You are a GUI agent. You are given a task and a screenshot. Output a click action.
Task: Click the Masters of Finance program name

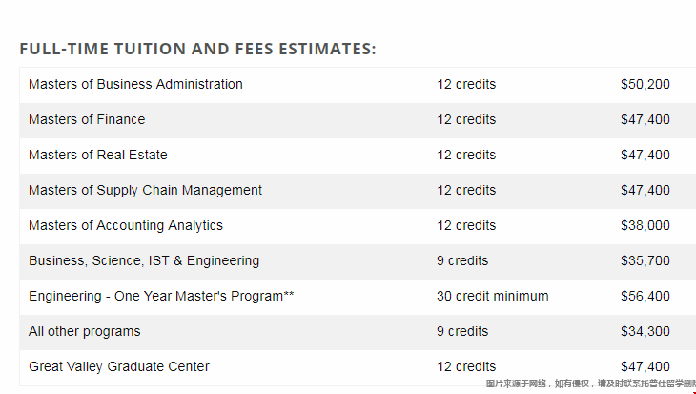[x=87, y=119]
